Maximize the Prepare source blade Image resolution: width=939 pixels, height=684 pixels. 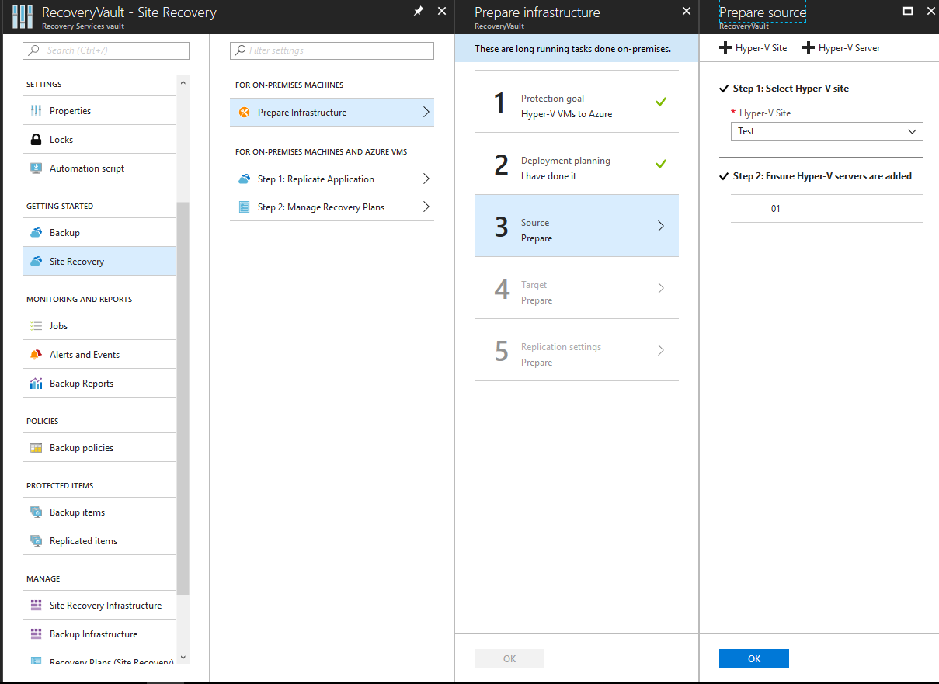pyautogui.click(x=907, y=11)
